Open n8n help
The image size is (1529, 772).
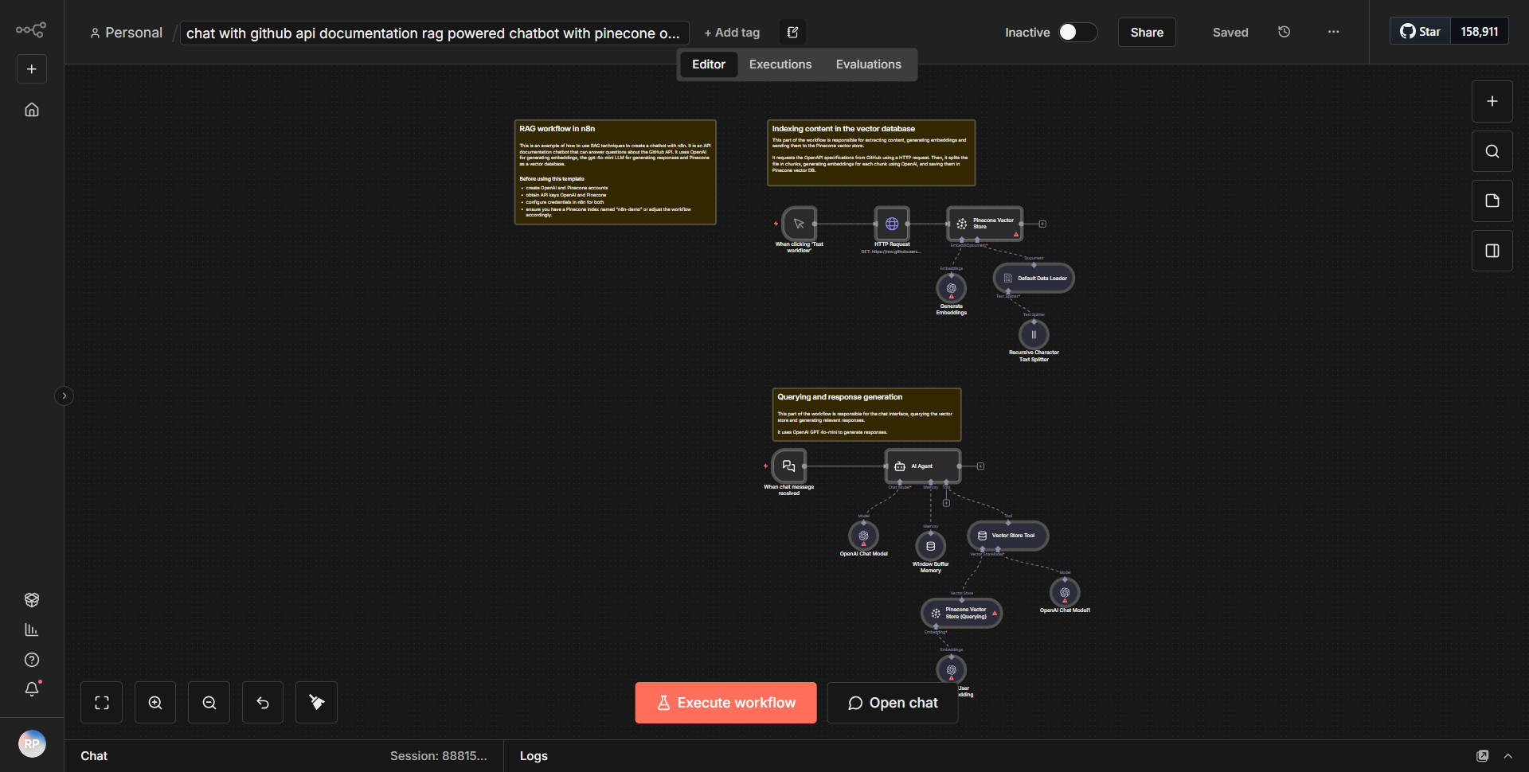32,660
